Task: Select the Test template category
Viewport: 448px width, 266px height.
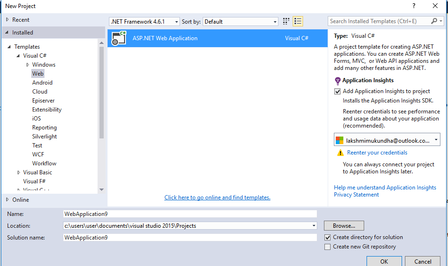Action: point(37,146)
